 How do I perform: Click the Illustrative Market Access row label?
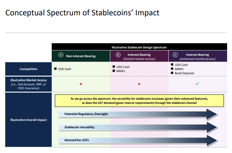pyautogui.click(x=28, y=84)
